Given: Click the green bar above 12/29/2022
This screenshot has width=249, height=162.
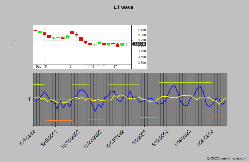Looking at the screenshot, I should 124,84.
